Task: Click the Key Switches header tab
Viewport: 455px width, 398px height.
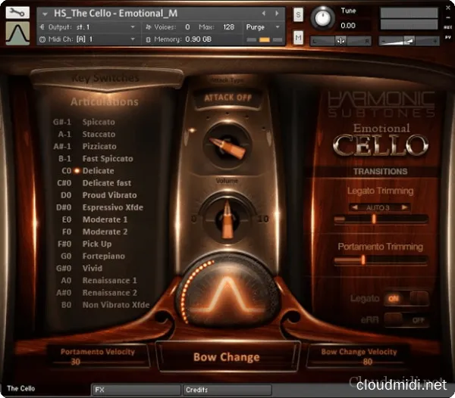Action: coord(106,78)
